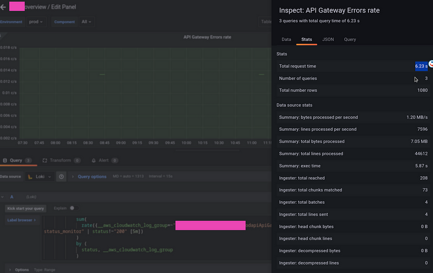Image resolution: width=433 pixels, height=273 pixels.
Task: Click Ingester decompressed lines row
Action: (353, 263)
